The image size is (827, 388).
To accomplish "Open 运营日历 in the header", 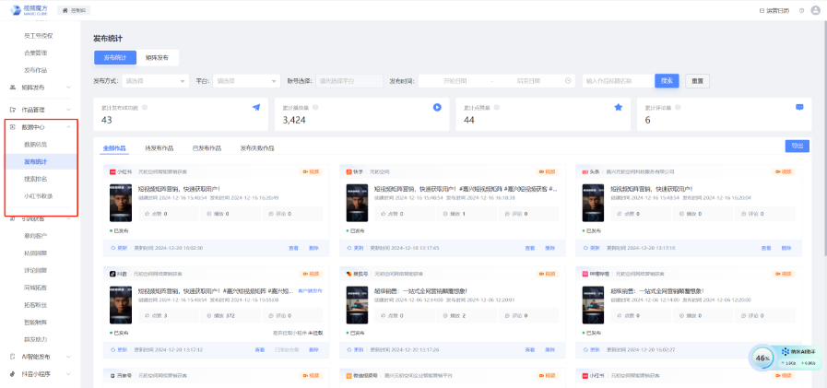I will click(x=774, y=10).
